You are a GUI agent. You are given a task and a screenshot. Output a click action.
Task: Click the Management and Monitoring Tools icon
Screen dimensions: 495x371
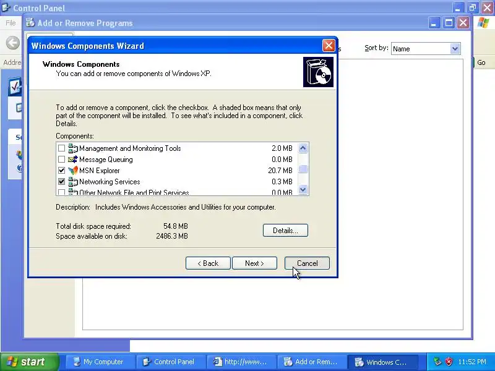coord(73,148)
